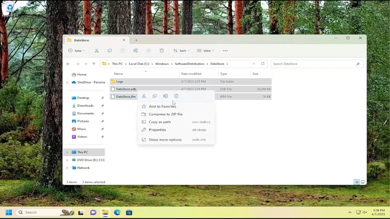This screenshot has height=219, width=390.
Task: Open Desktop in quick access
Action: click(83, 98)
